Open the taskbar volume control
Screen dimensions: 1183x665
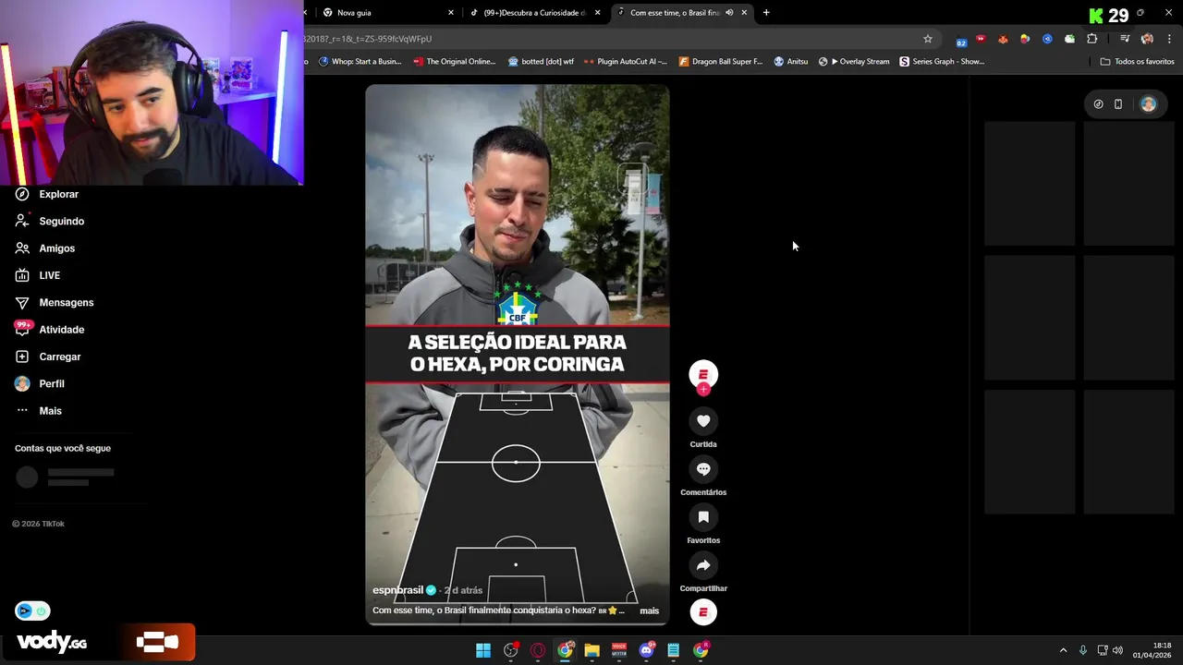click(x=1118, y=650)
